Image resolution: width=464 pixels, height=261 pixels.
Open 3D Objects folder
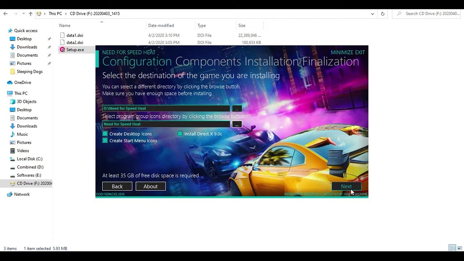point(26,101)
